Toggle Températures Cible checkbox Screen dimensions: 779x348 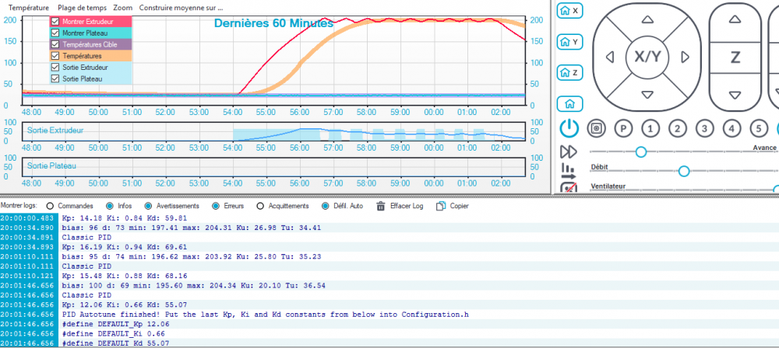click(55, 44)
